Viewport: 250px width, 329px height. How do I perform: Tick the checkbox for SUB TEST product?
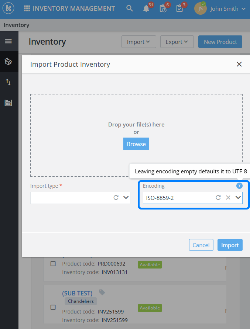coord(53,307)
